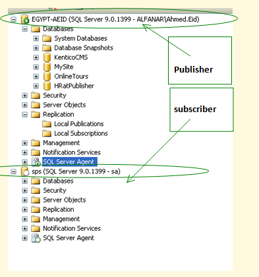The height and width of the screenshot is (277, 259).
Task: Click the Databases folder icon under EGYPT-AEID
Action: (x=36, y=29)
